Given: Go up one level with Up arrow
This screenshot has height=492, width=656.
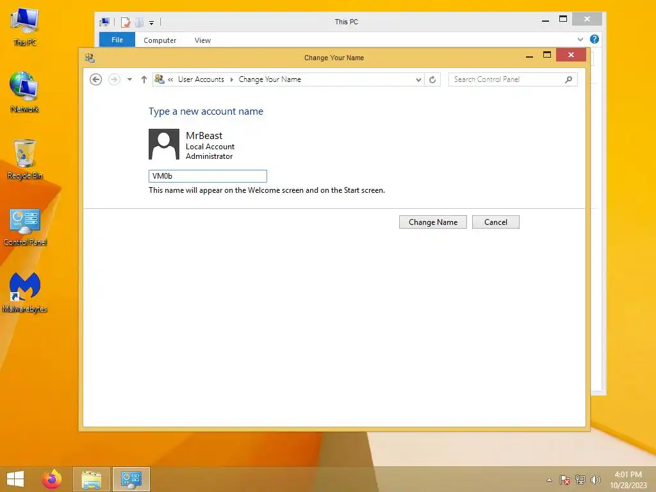Looking at the screenshot, I should pyautogui.click(x=144, y=79).
